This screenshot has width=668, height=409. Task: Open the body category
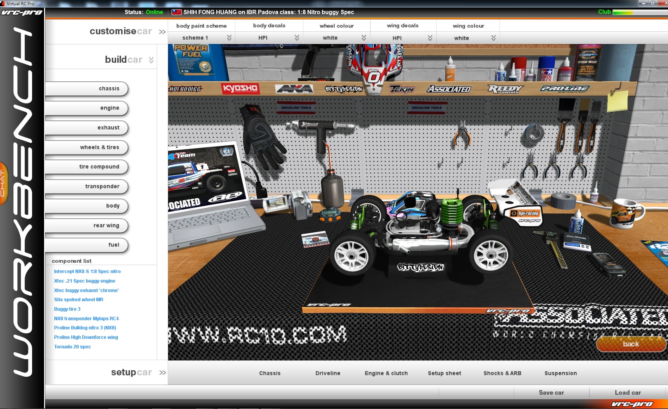(86, 206)
